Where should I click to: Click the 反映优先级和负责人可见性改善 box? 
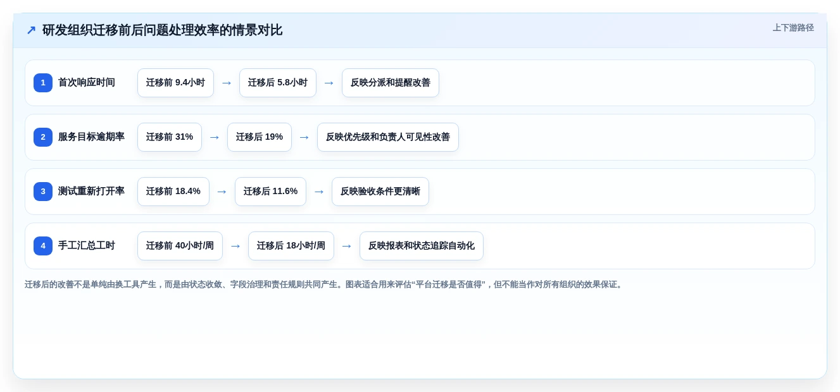pos(388,137)
